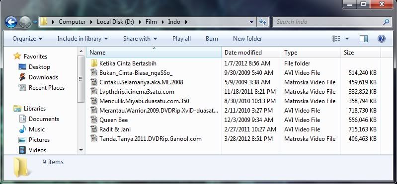This screenshot has width=397, height=184.
Task: Click the Pictures library icon
Action: 22,140
